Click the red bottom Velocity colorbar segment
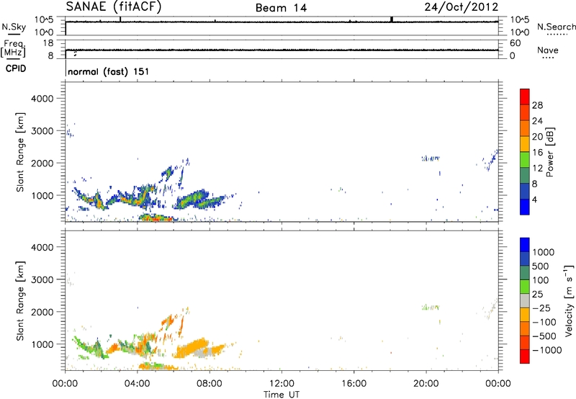 pos(525,356)
